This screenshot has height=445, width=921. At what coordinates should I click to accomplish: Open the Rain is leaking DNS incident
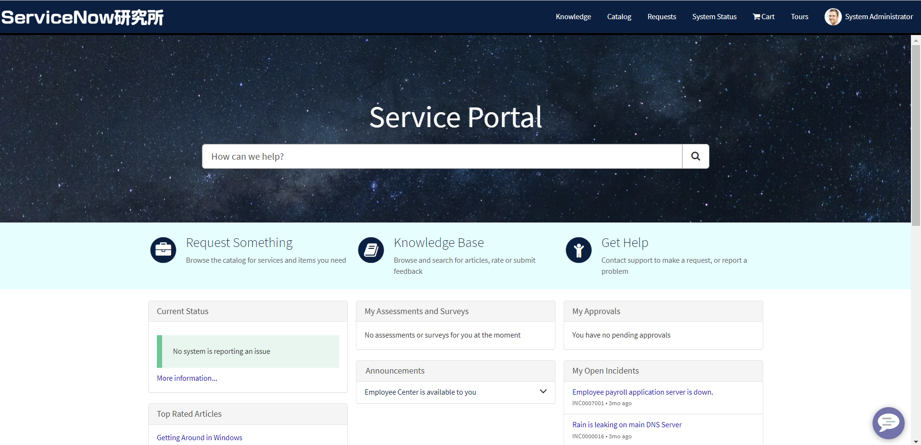627,424
